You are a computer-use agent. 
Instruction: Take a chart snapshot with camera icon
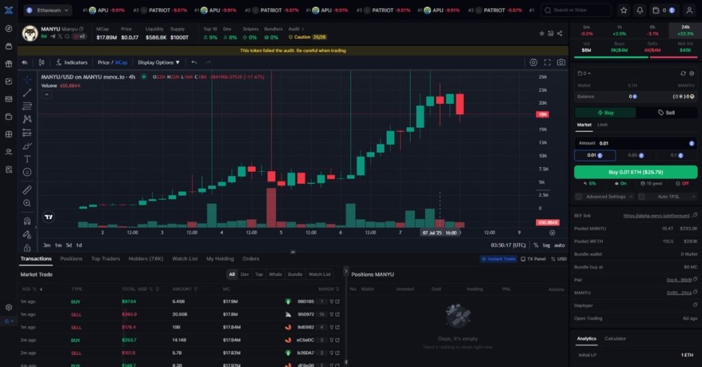561,62
